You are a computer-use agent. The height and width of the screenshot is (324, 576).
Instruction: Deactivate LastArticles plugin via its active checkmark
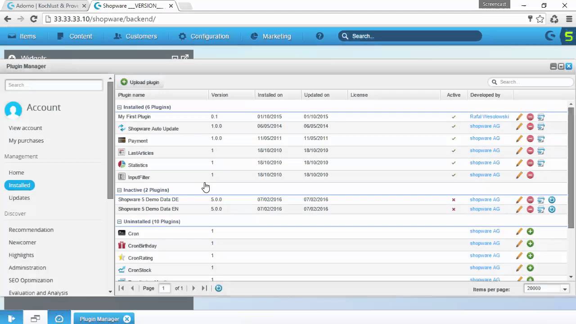click(x=454, y=151)
